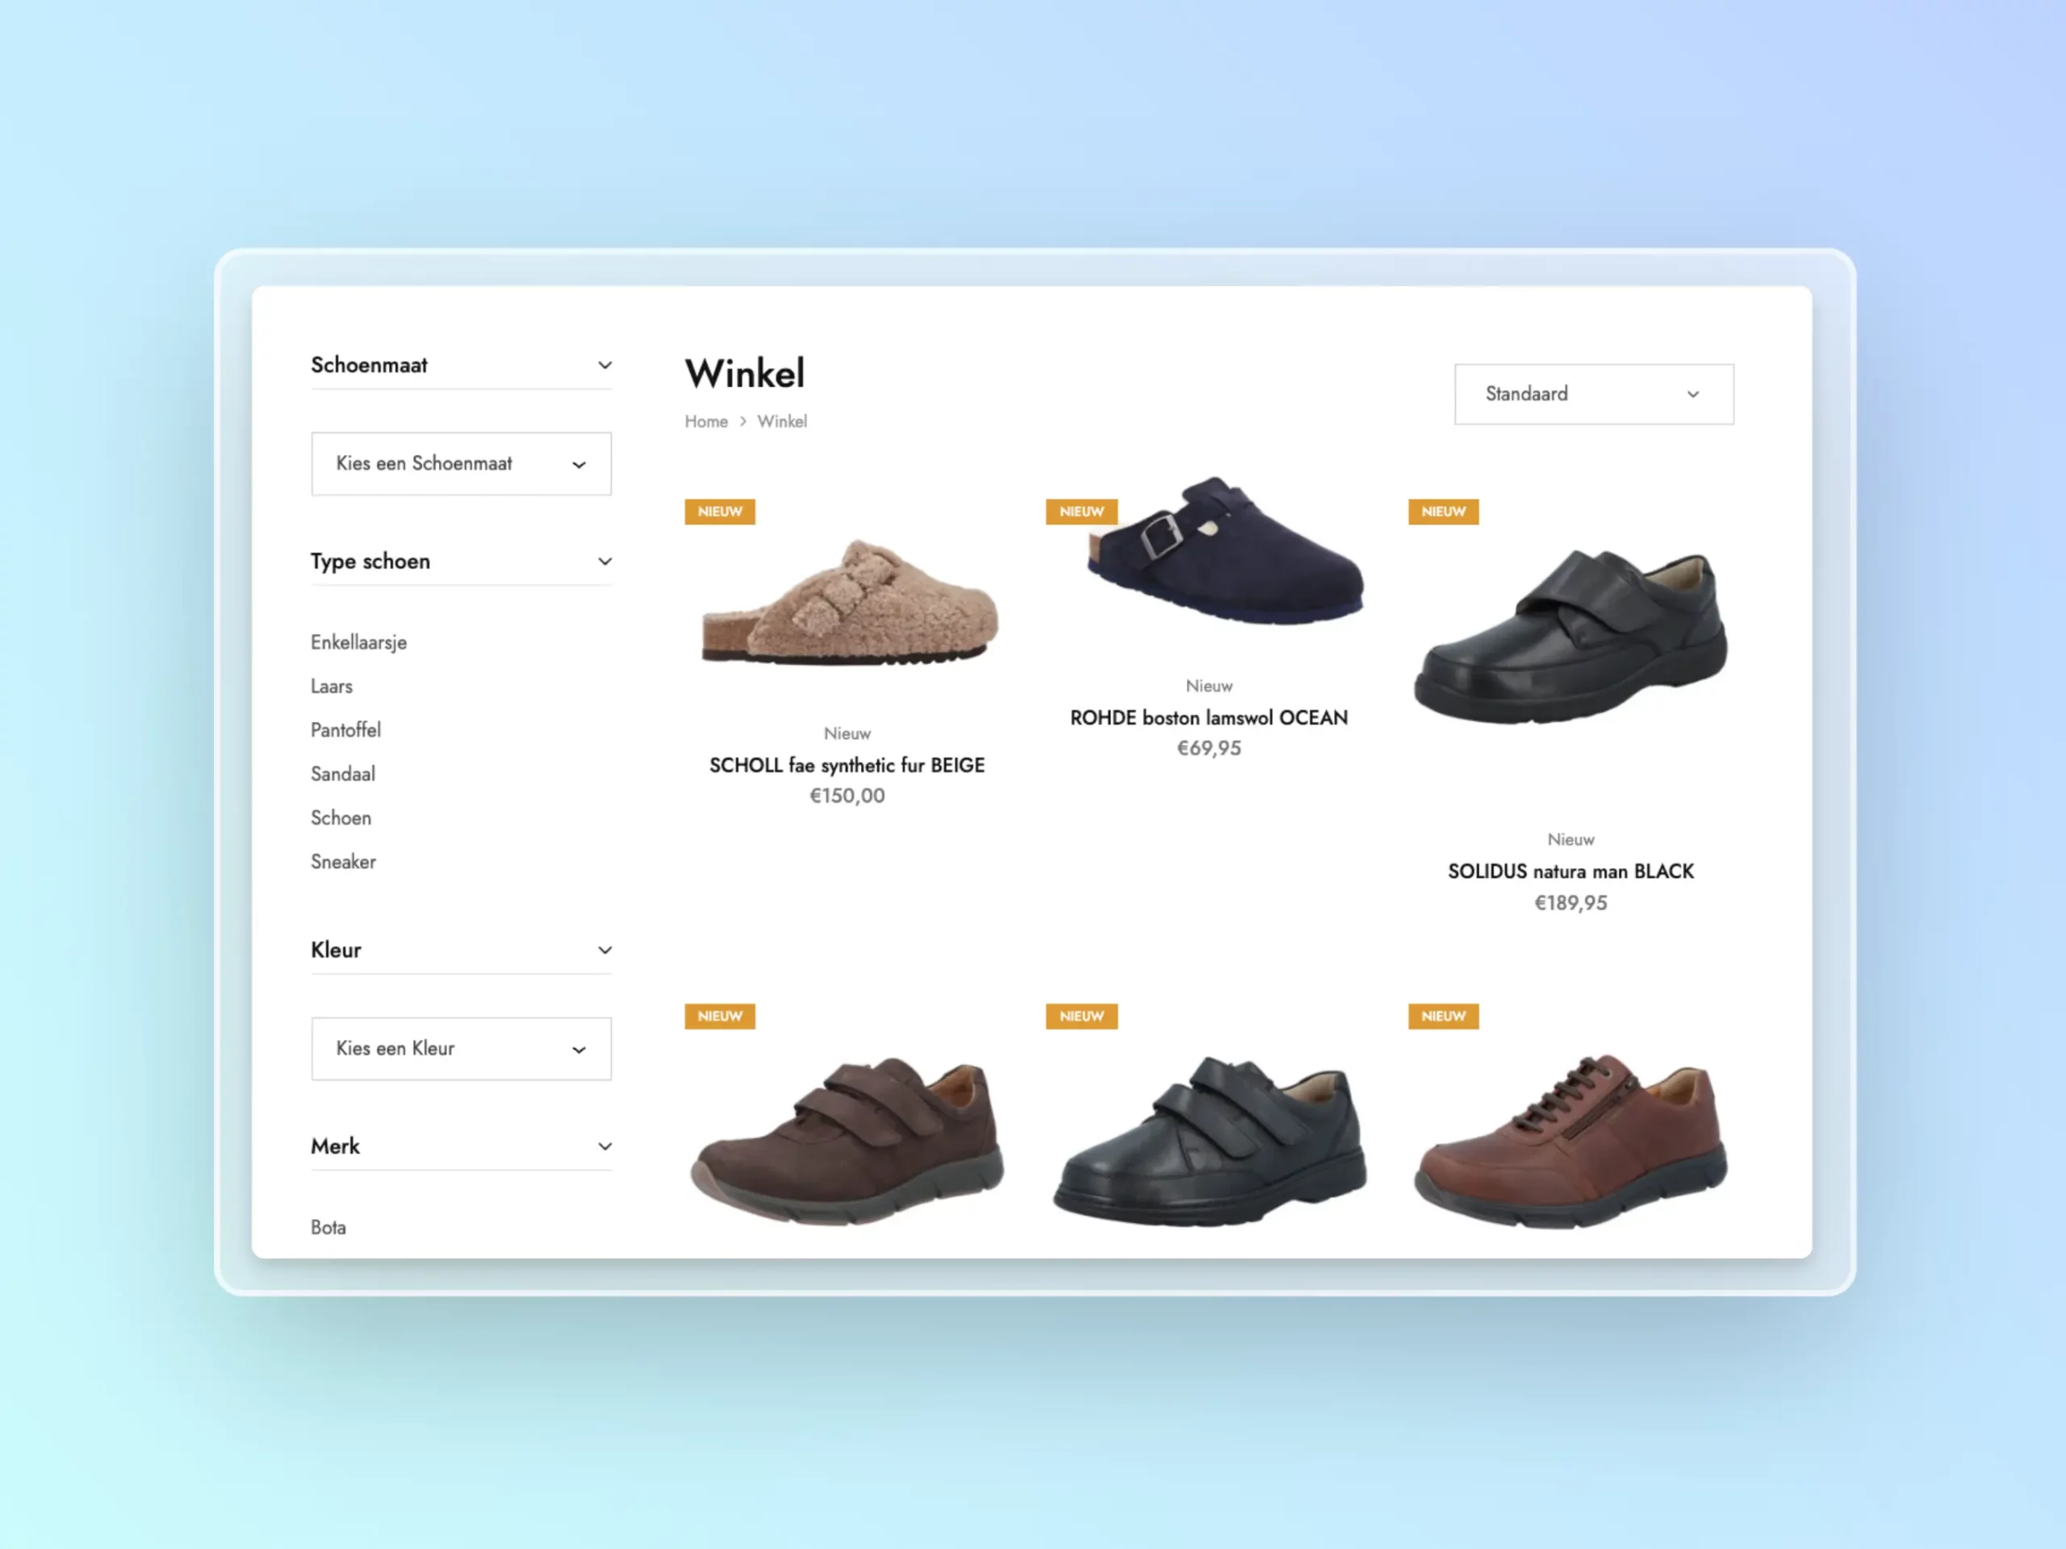Open the Kies een Kleur dropdown
The image size is (2066, 1549).
461,1049
